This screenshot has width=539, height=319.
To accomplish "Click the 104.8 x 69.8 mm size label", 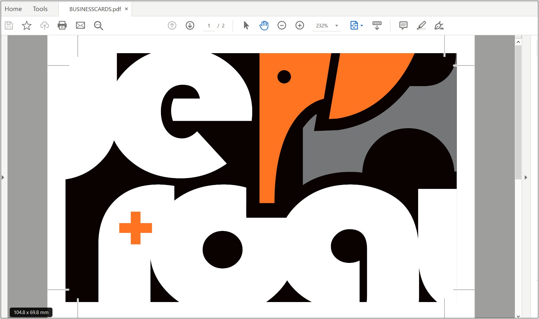I will pyautogui.click(x=31, y=312).
